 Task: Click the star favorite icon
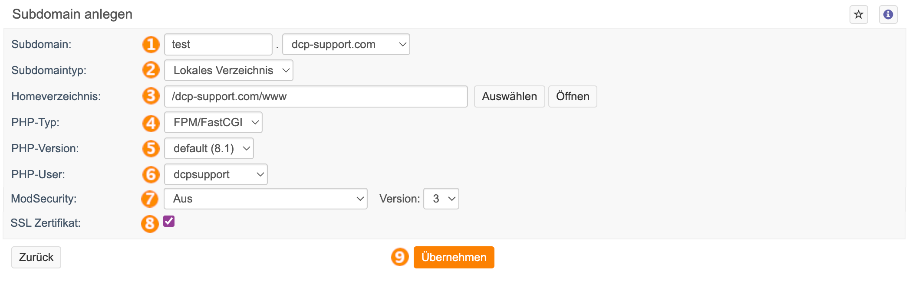[x=858, y=14]
